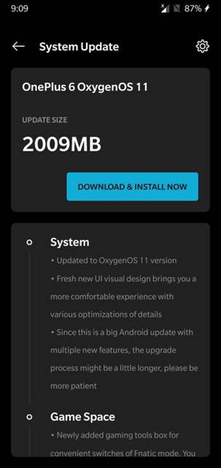221x468 pixels.
Task: Tap the back arrow icon
Action: point(18,46)
